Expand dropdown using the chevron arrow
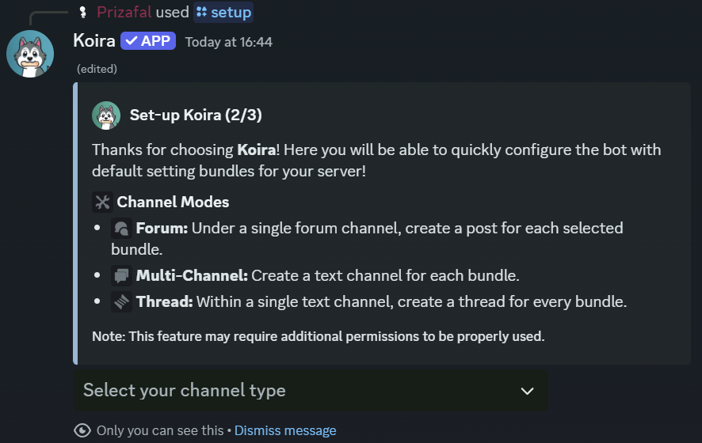 tap(527, 391)
